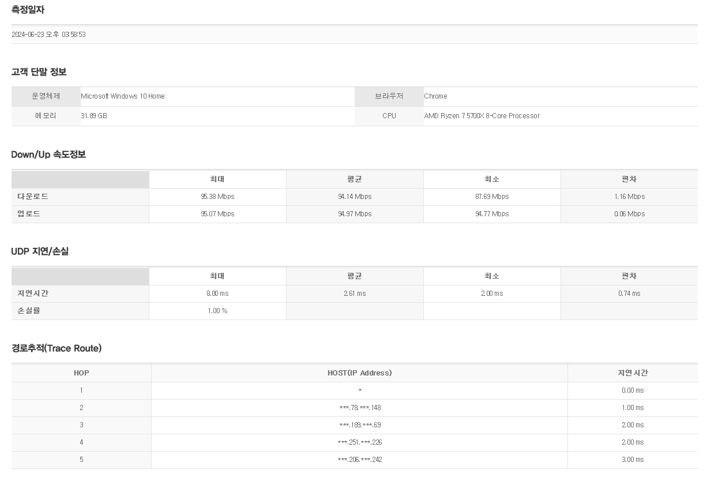
Task: Select the 측정일자 section heading
Action: [28, 10]
